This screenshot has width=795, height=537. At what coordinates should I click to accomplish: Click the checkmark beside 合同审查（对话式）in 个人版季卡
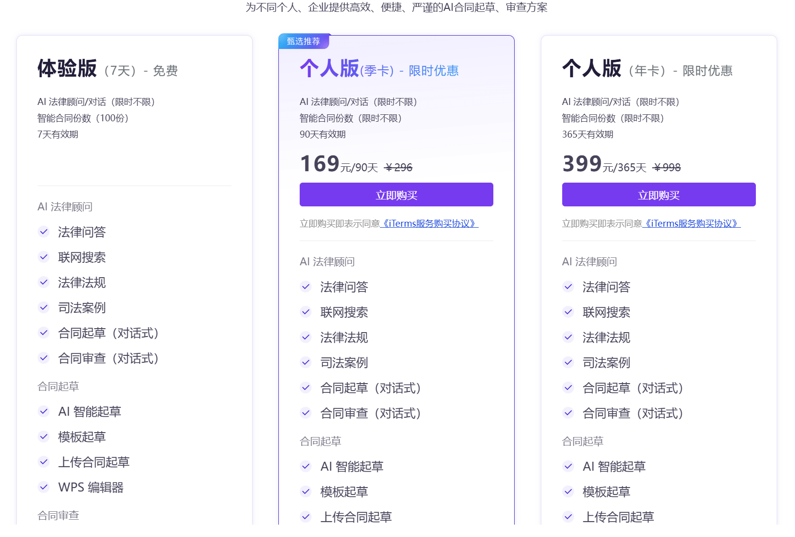click(306, 413)
